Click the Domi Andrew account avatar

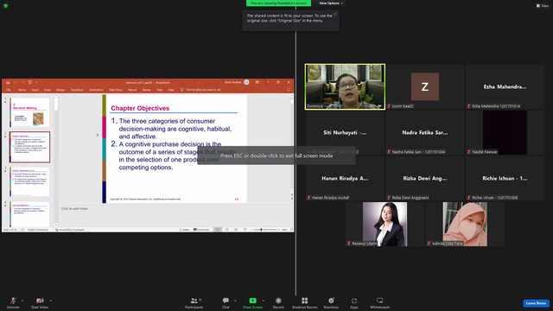246,82
